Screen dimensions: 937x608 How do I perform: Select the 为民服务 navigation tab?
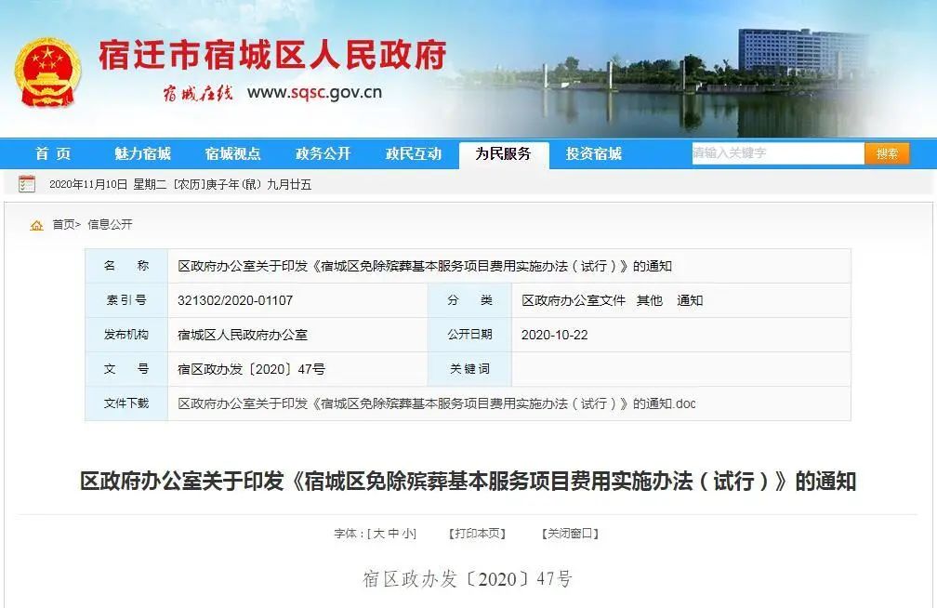(x=504, y=154)
